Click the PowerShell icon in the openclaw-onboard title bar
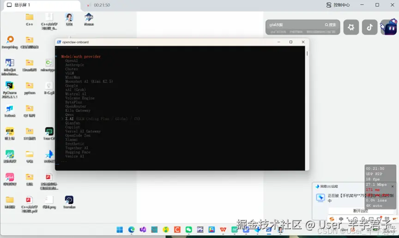399x238 pixels. 59,42
